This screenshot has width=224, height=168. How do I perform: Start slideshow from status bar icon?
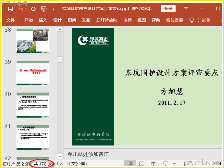(x=165, y=164)
